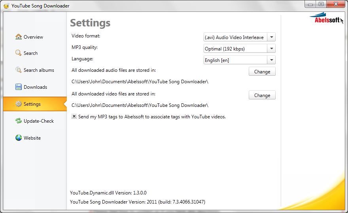
Task: Open the Overview page label
Action: point(33,37)
